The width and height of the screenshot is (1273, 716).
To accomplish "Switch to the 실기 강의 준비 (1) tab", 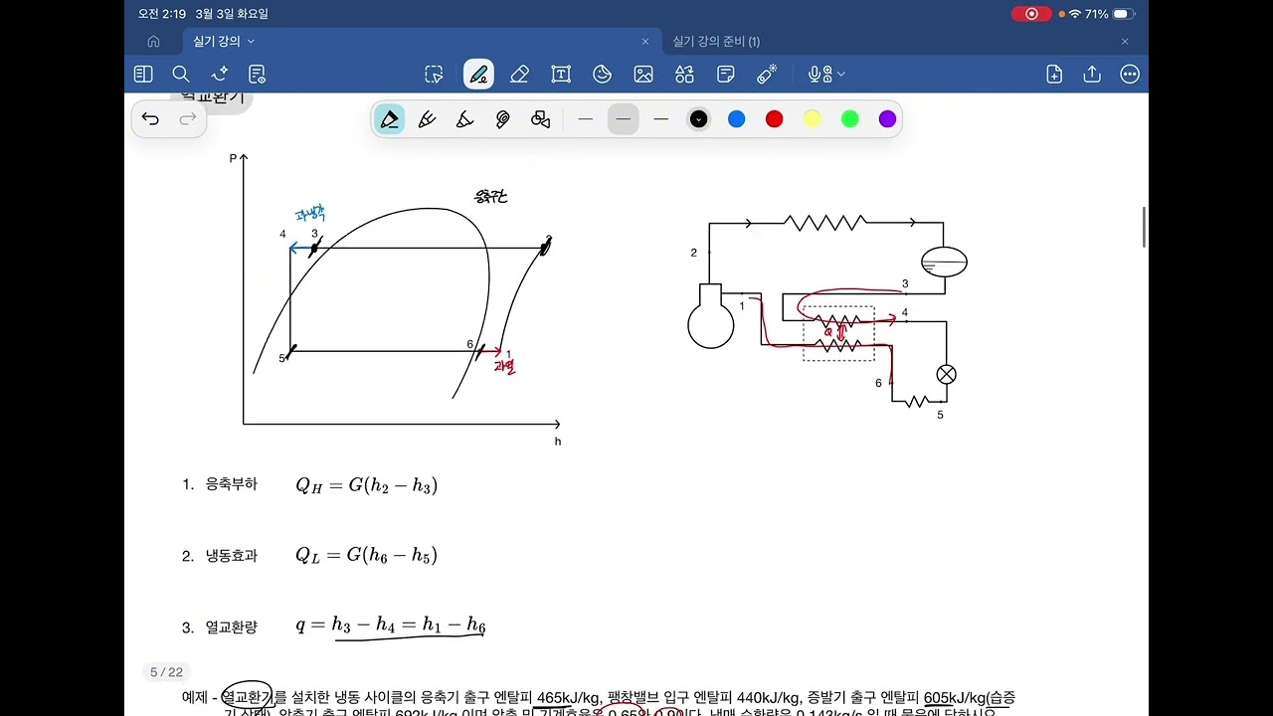I will pos(716,42).
